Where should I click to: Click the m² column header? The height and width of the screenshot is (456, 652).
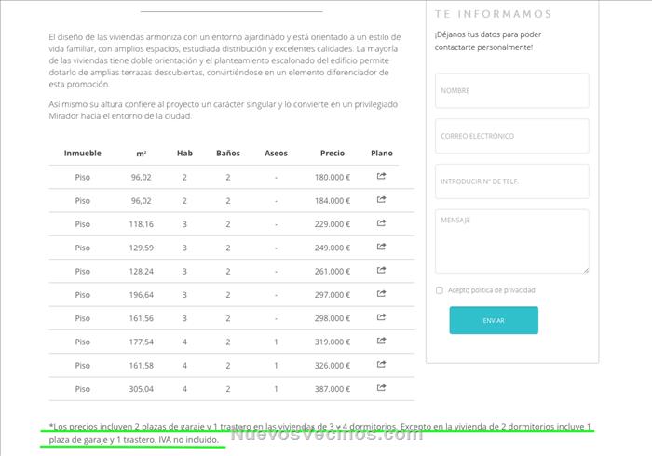pyautogui.click(x=141, y=153)
